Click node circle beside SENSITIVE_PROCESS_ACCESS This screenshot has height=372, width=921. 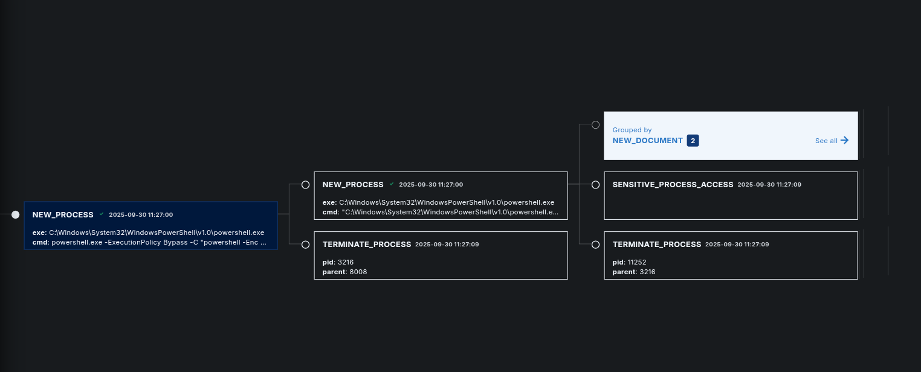[x=595, y=185]
